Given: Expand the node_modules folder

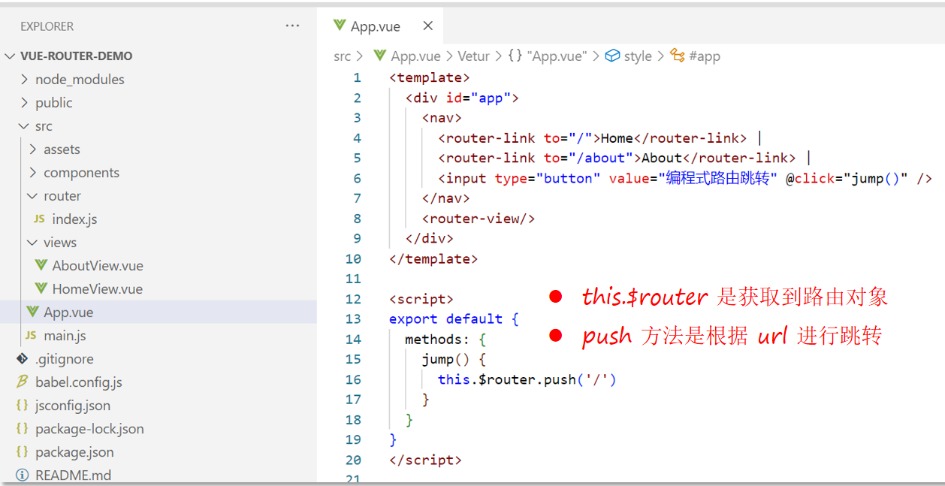Looking at the screenshot, I should click(x=25, y=80).
